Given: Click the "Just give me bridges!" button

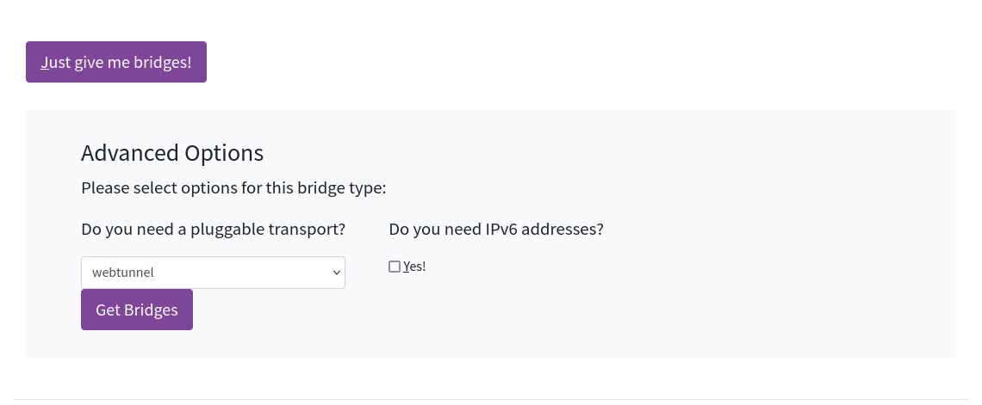Looking at the screenshot, I should pos(116,62).
